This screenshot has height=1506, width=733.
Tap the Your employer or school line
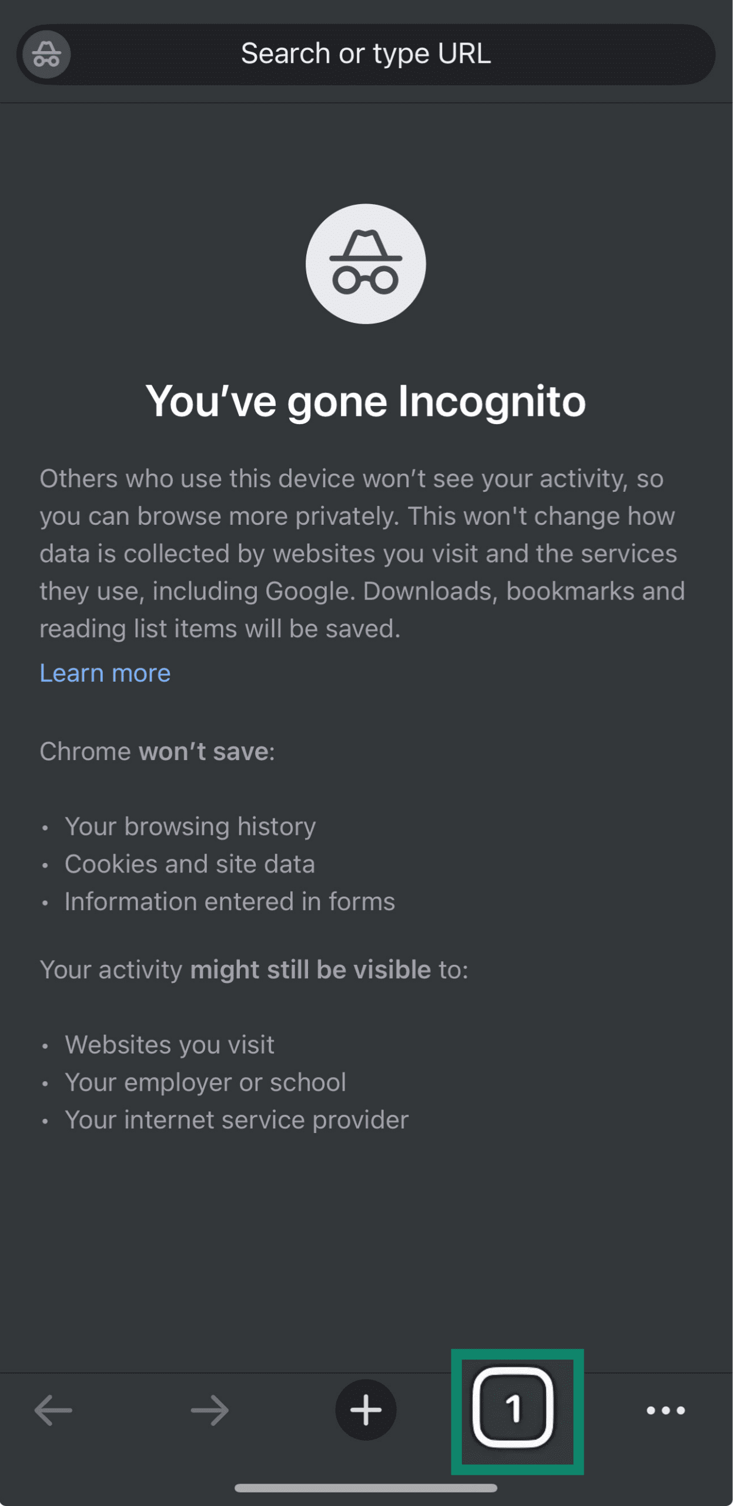[x=206, y=1082]
